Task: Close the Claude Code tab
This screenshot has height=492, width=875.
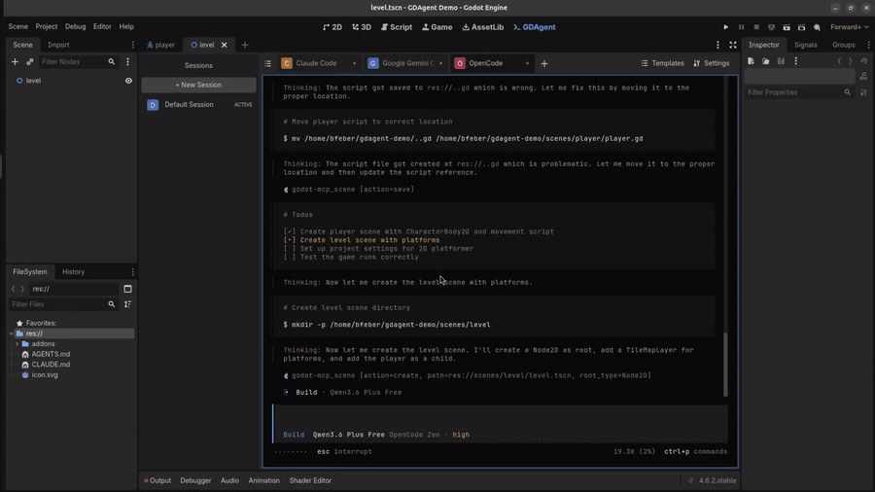Action: click(354, 63)
